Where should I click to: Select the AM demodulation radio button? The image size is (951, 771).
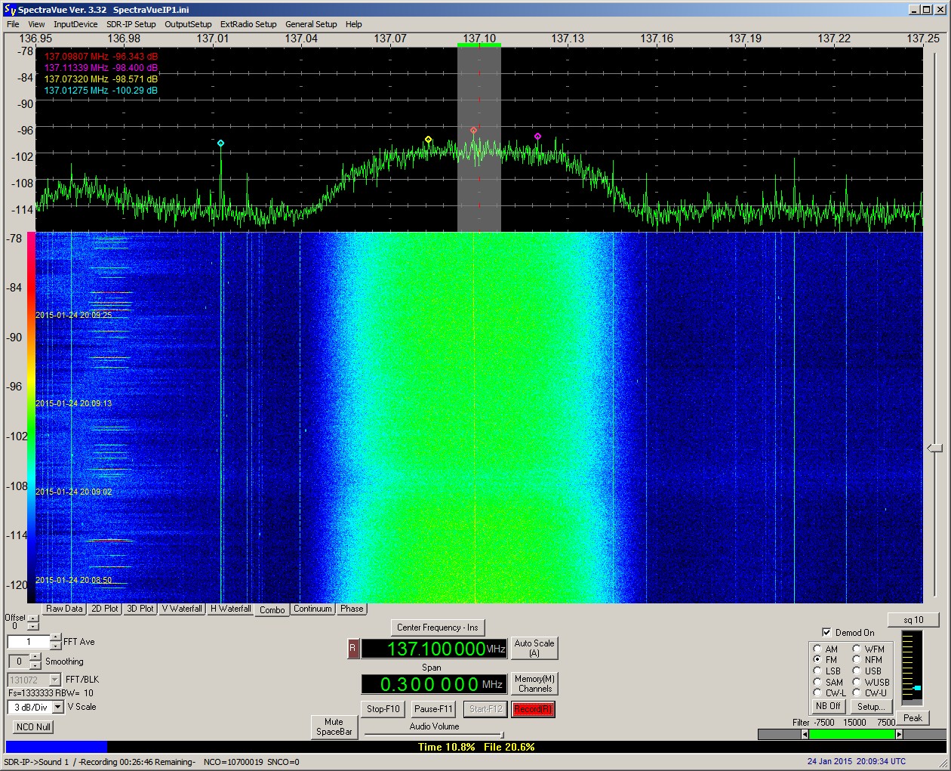817,649
